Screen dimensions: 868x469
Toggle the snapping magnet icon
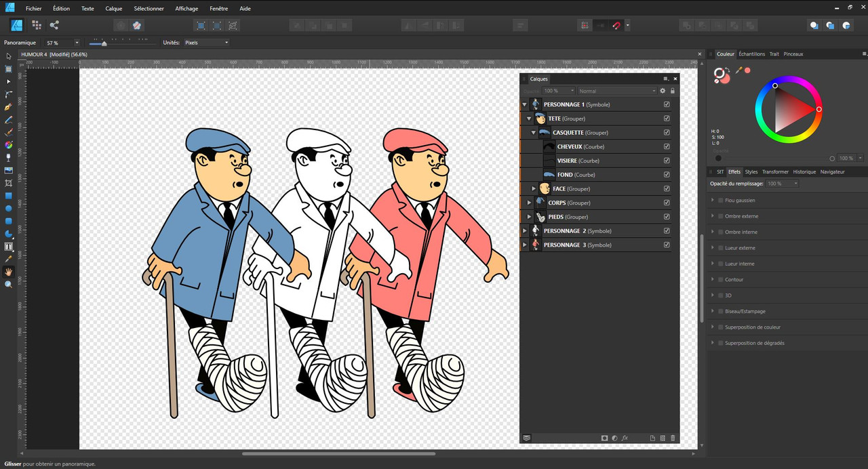pos(616,26)
